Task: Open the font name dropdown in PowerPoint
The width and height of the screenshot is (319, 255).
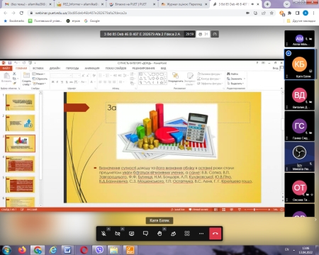Action: 62,75
